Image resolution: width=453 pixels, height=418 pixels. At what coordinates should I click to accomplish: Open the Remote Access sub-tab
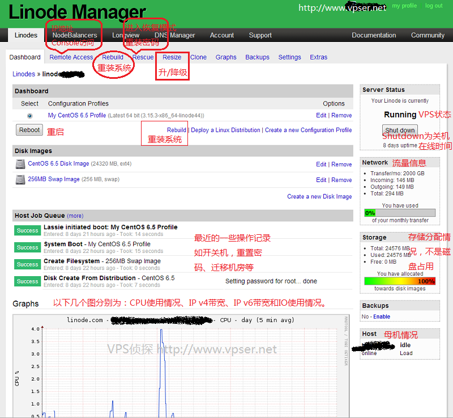[x=71, y=57]
